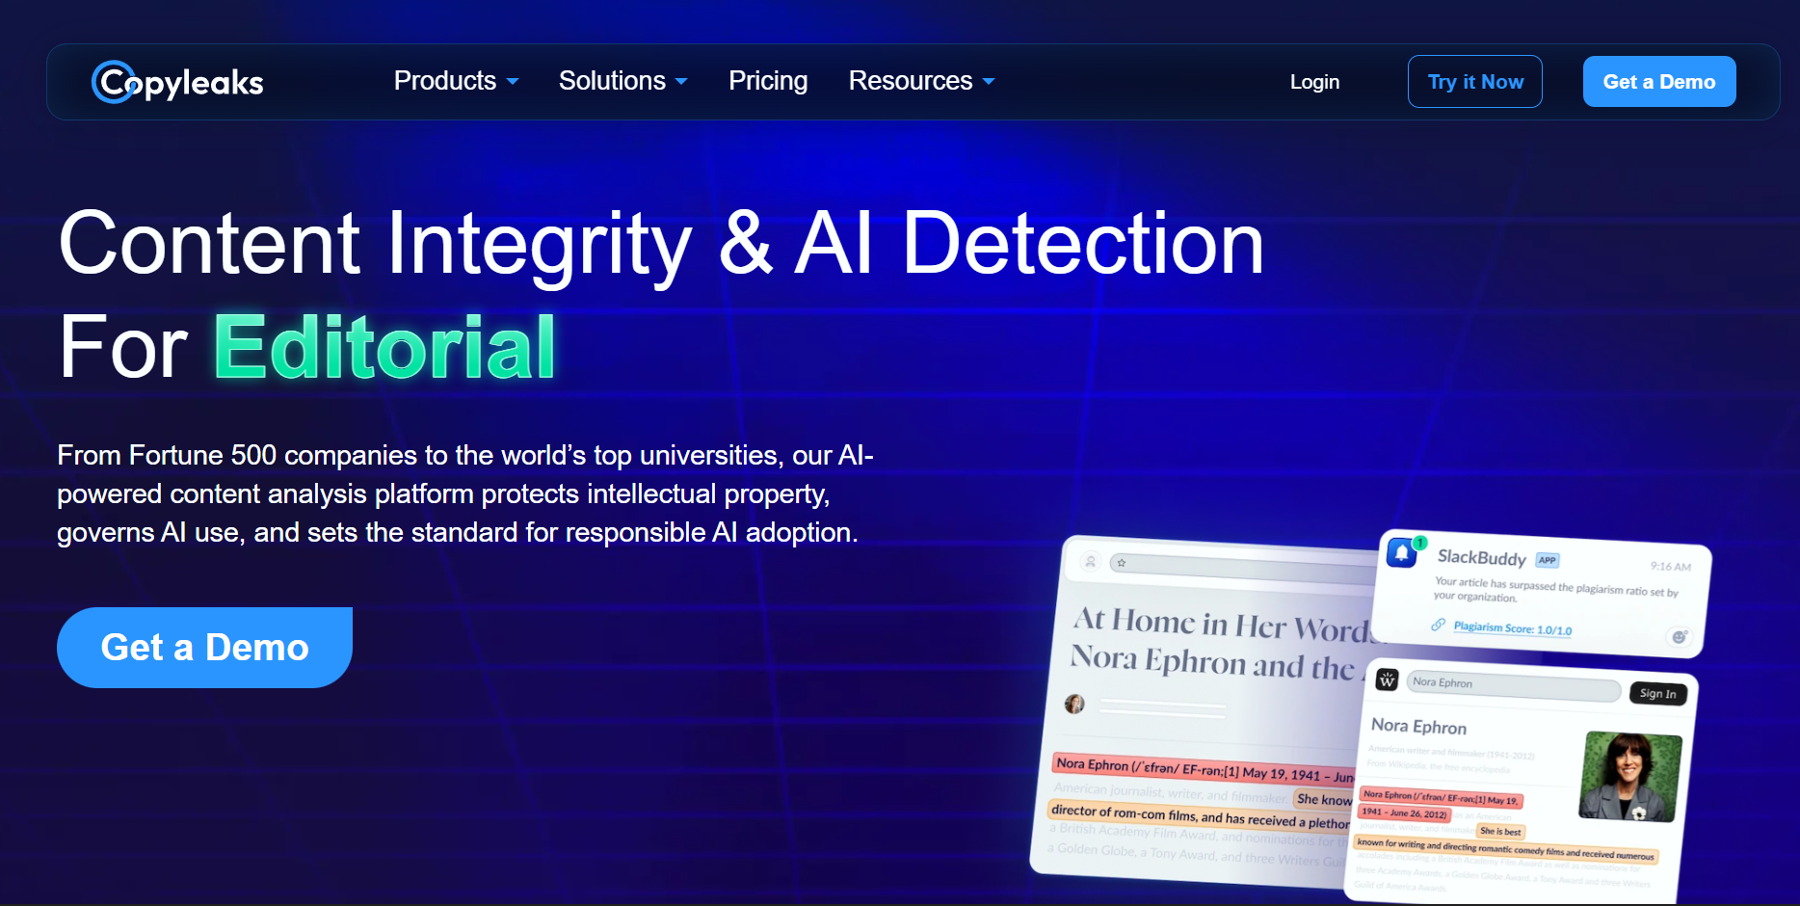Click the chain link icon beside Plagiarism Score

point(1438,625)
